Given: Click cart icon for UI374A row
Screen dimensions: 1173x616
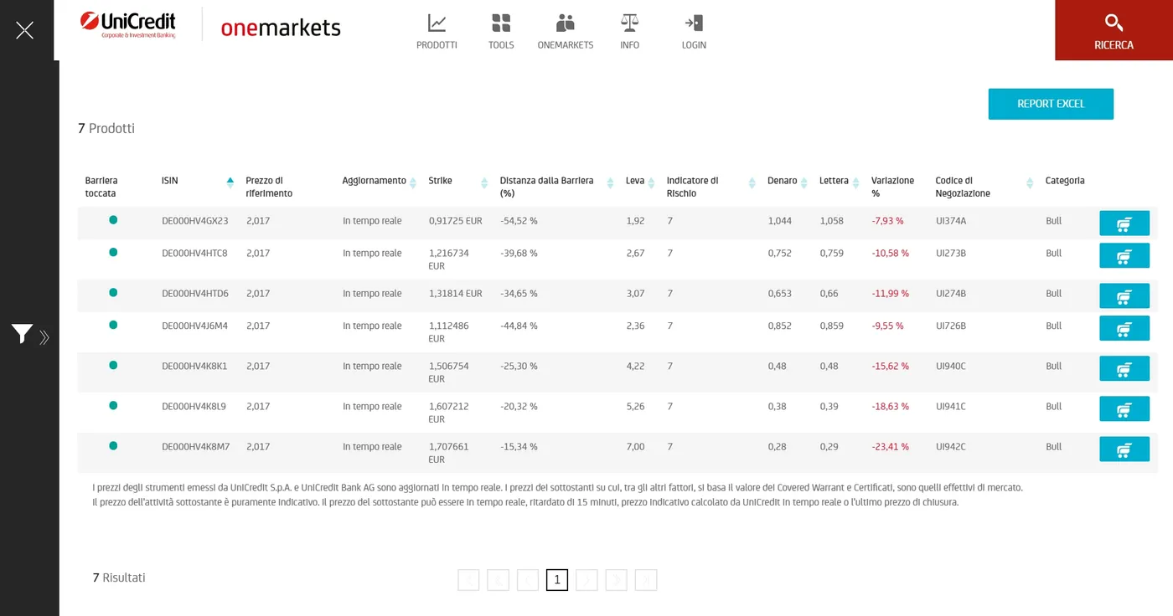Looking at the screenshot, I should [1124, 223].
